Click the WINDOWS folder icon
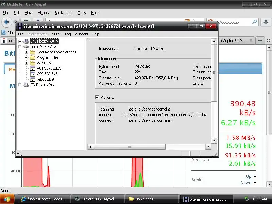 [33, 63]
